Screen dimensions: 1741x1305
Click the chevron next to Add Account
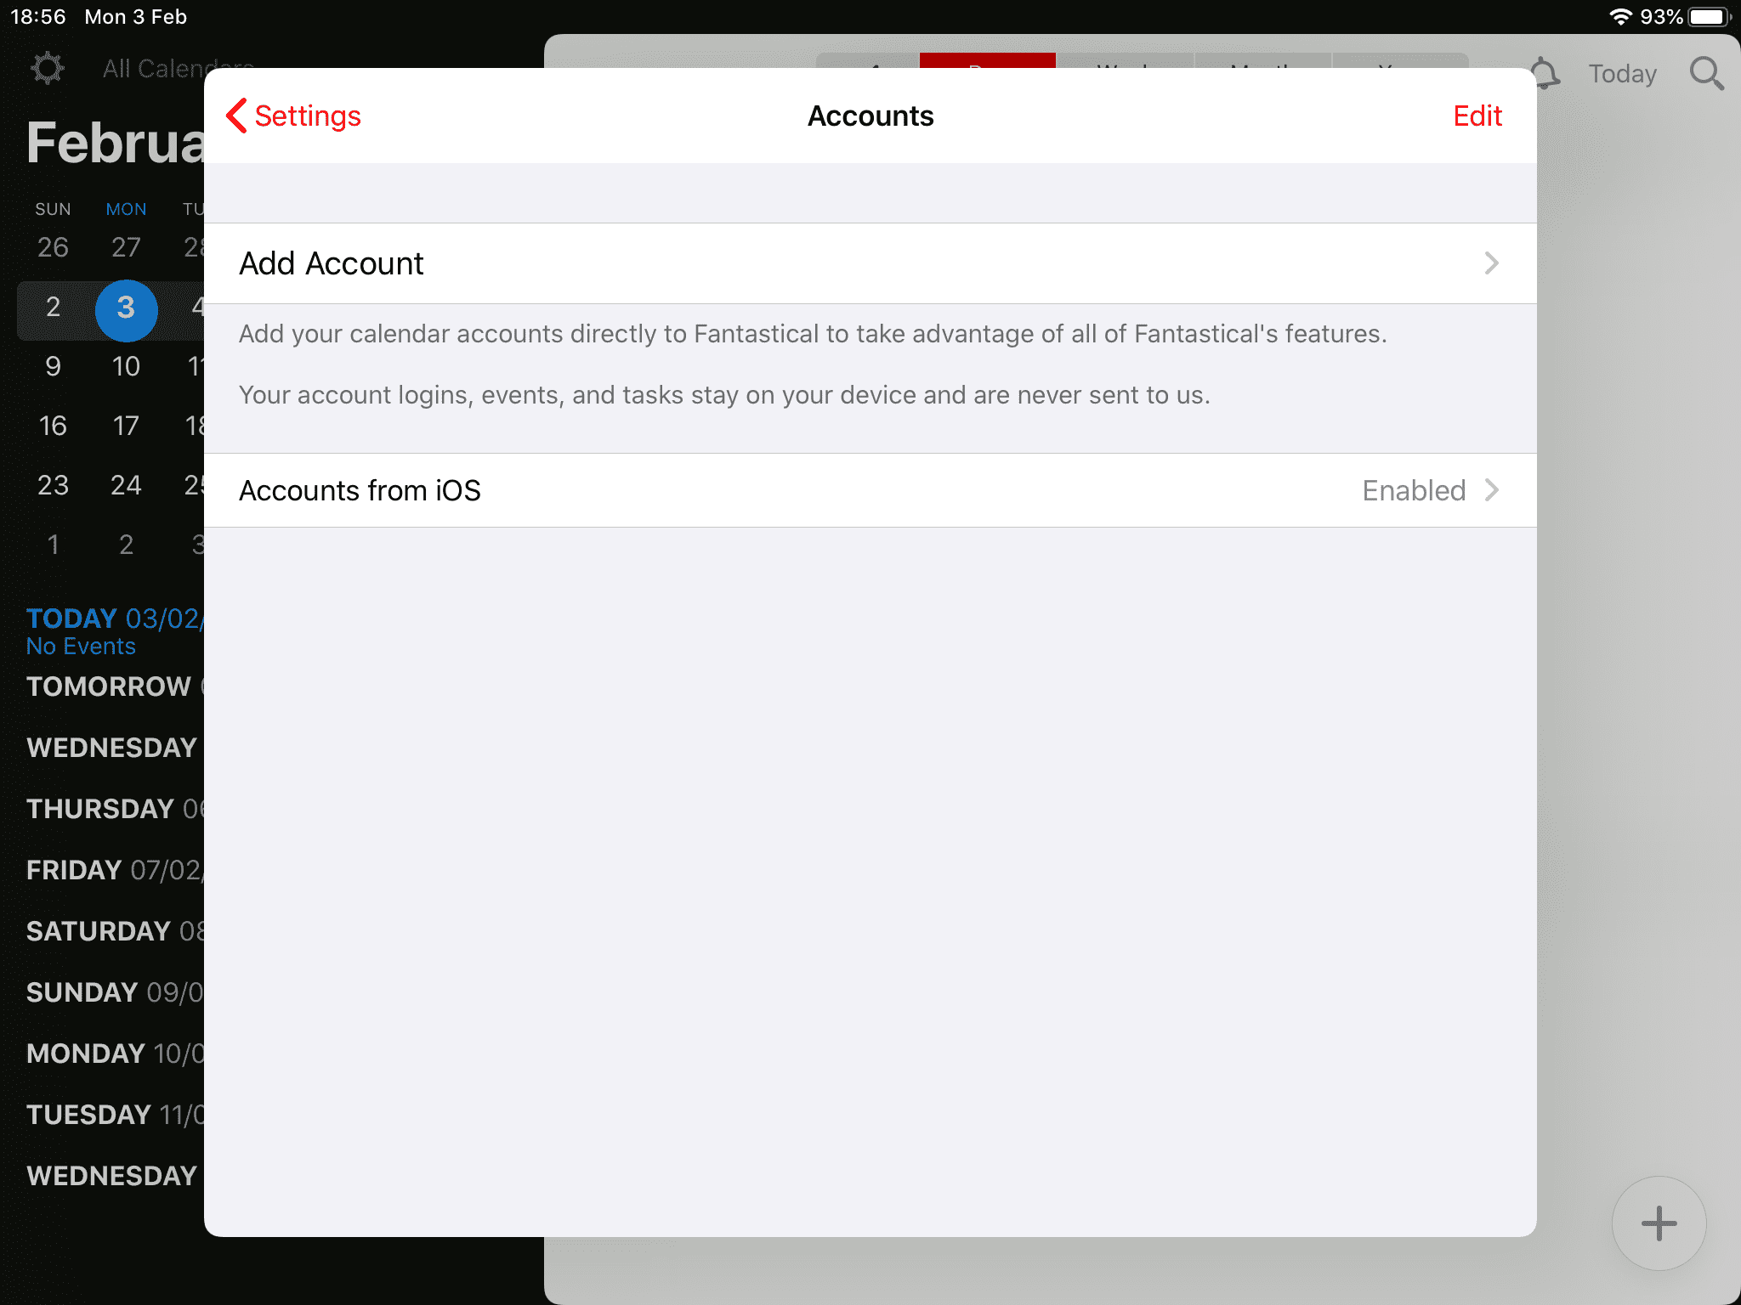click(1491, 263)
